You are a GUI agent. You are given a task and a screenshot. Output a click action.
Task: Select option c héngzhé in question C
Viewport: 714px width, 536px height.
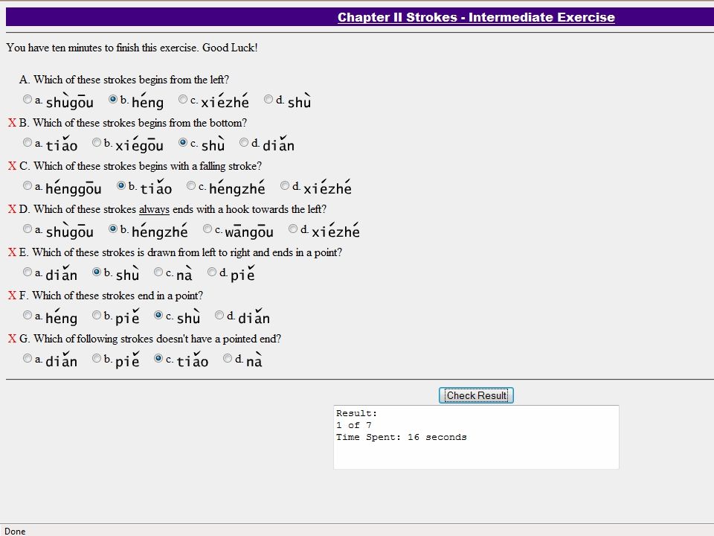(191, 185)
